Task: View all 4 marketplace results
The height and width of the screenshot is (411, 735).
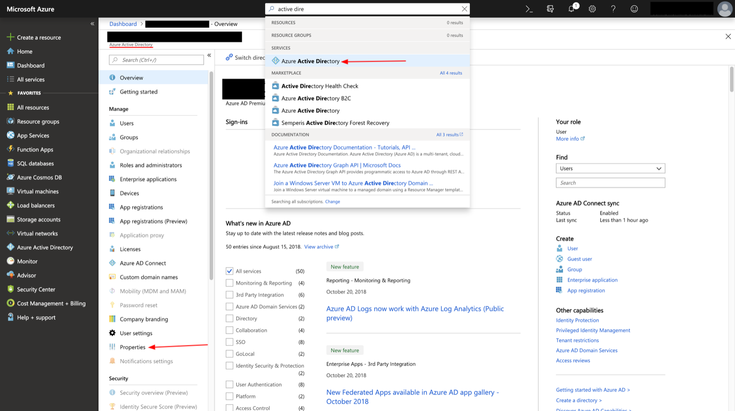Action: tap(451, 73)
